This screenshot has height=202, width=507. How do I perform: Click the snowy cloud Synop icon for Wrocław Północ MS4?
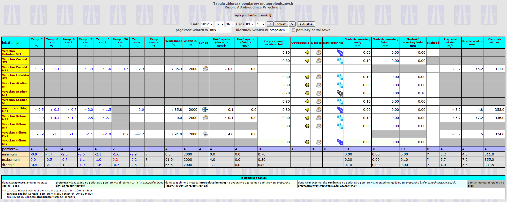pyautogui.click(x=205, y=134)
